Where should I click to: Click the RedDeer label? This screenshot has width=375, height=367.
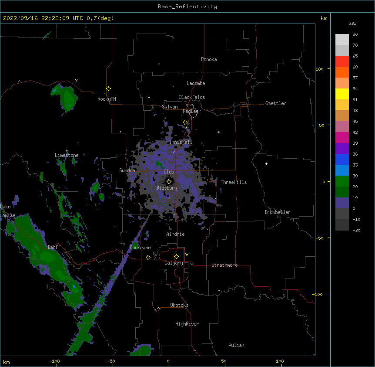191,111
